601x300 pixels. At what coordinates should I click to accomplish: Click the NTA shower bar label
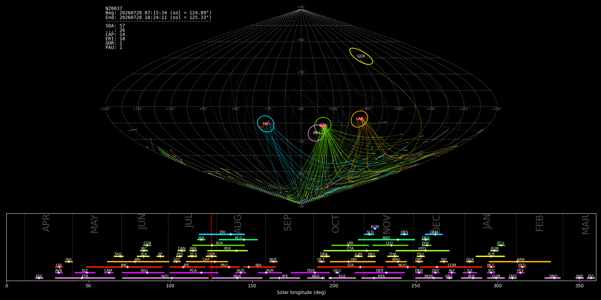[381, 276]
